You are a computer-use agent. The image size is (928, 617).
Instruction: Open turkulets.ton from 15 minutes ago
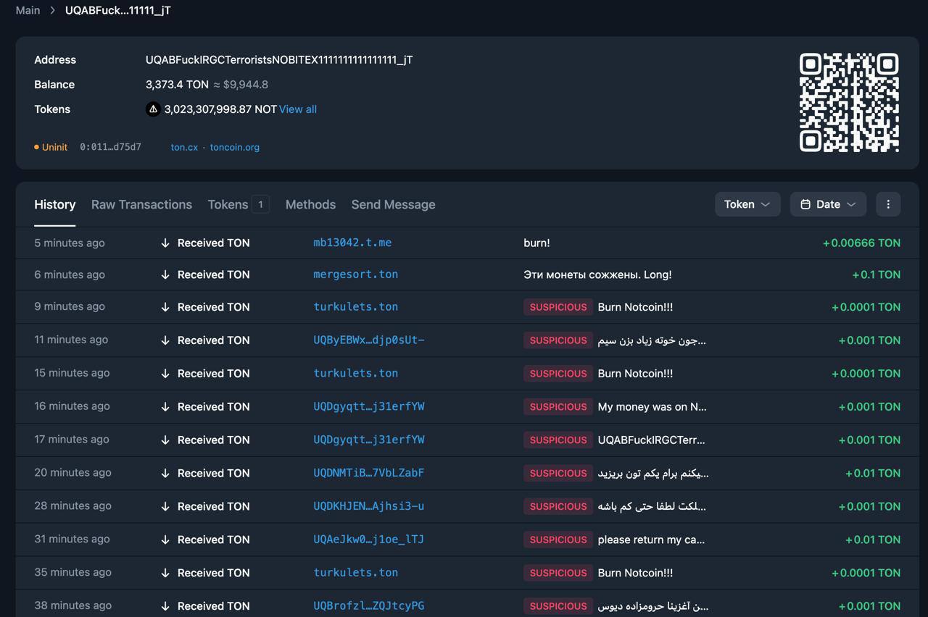click(x=355, y=374)
